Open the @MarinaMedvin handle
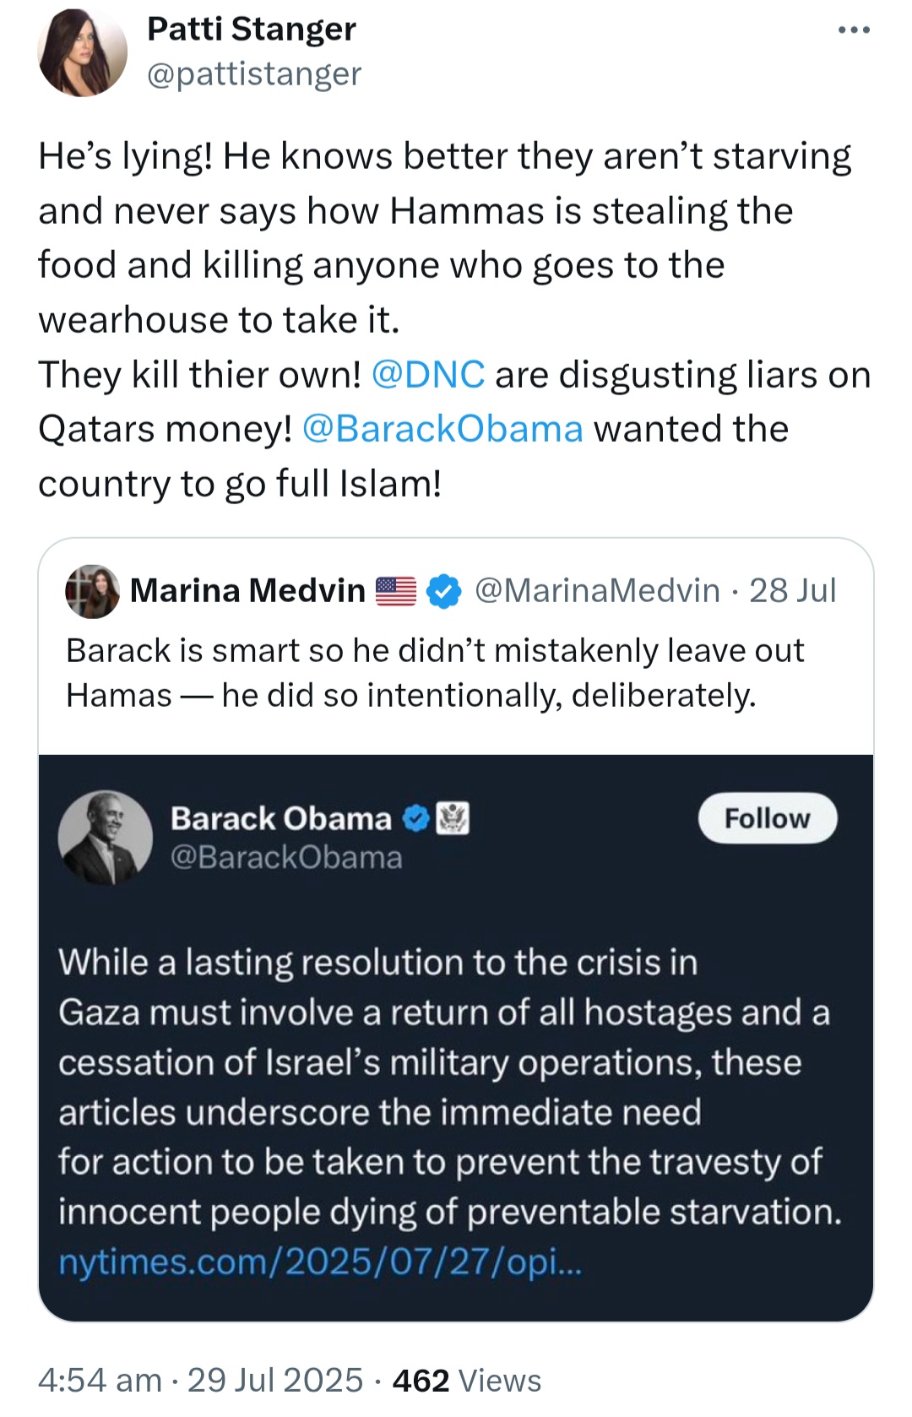This screenshot has height=1417, width=912. (598, 590)
